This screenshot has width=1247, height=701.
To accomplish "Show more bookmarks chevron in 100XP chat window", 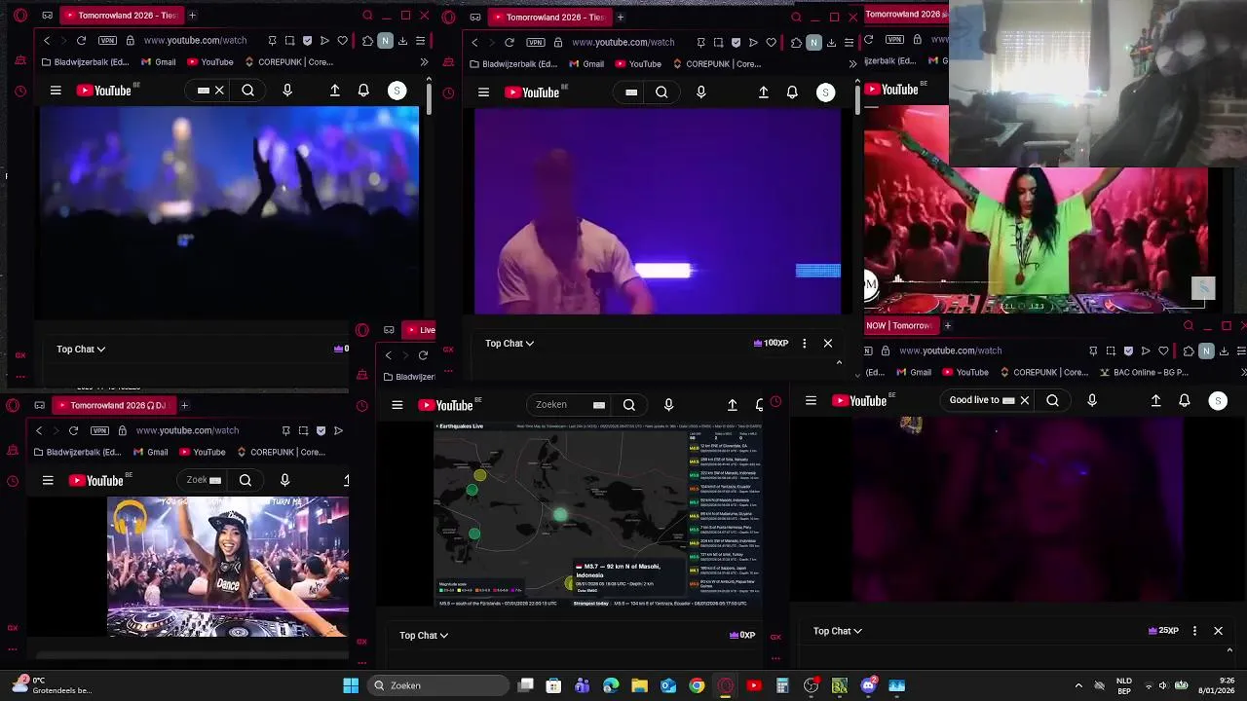I will click(852, 64).
